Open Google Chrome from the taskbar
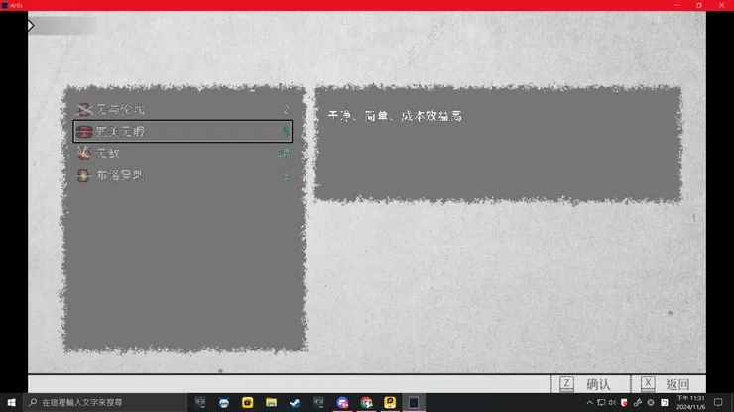 pyautogui.click(x=367, y=403)
